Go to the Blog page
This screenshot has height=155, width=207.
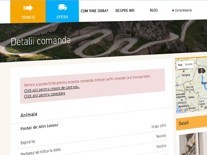(154, 10)
